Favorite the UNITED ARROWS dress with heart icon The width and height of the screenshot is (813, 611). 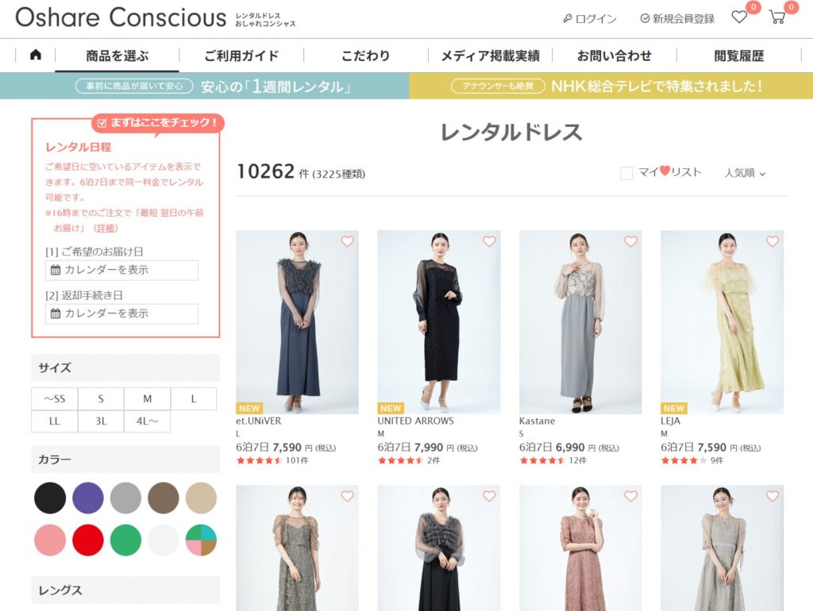coord(489,241)
